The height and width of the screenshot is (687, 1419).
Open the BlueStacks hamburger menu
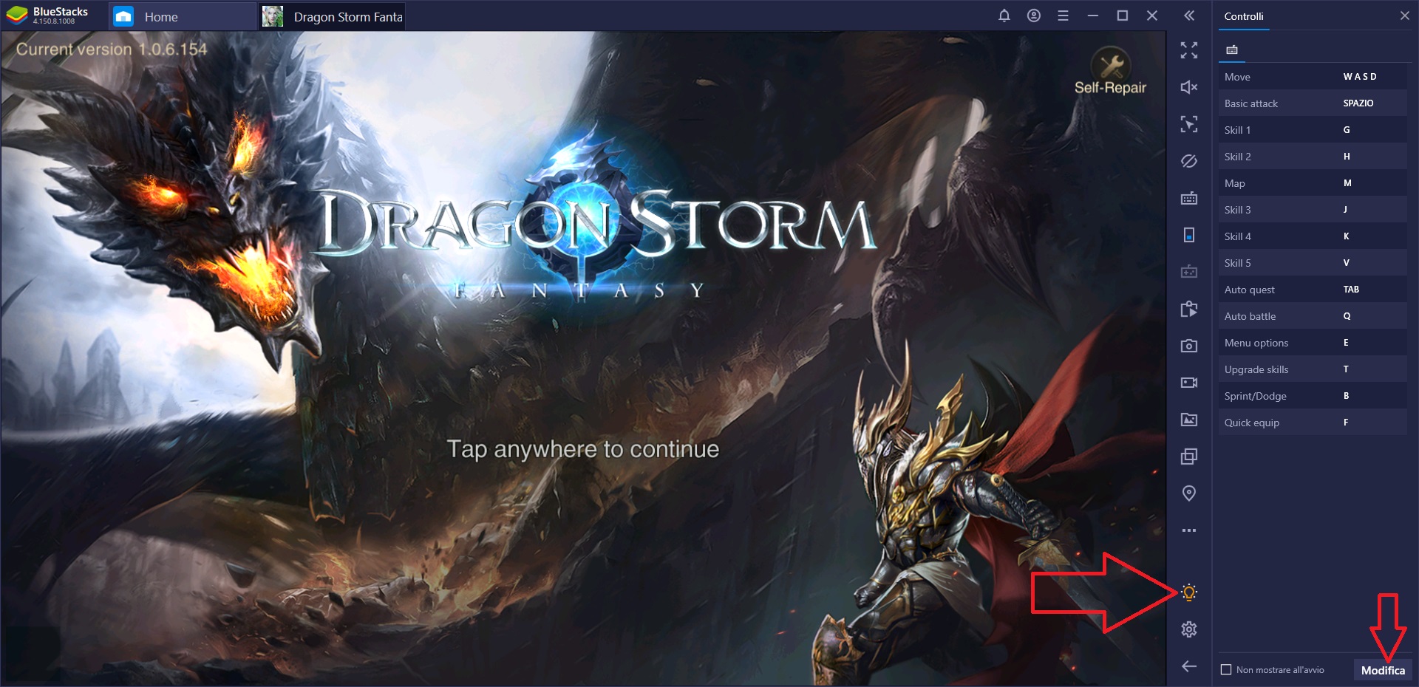[x=1063, y=16]
